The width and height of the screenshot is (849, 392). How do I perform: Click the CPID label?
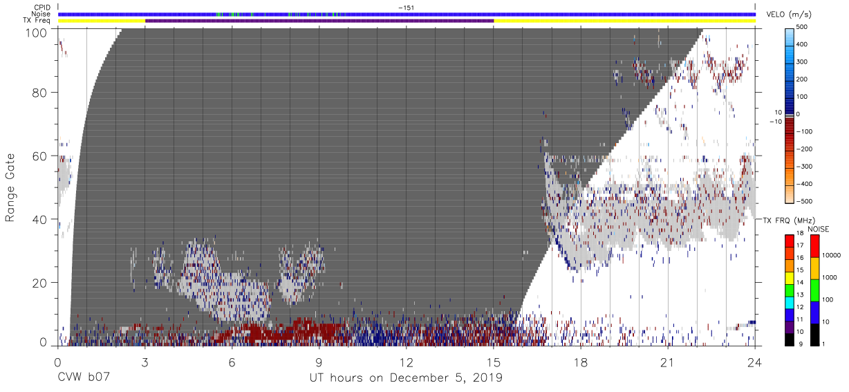(x=41, y=8)
